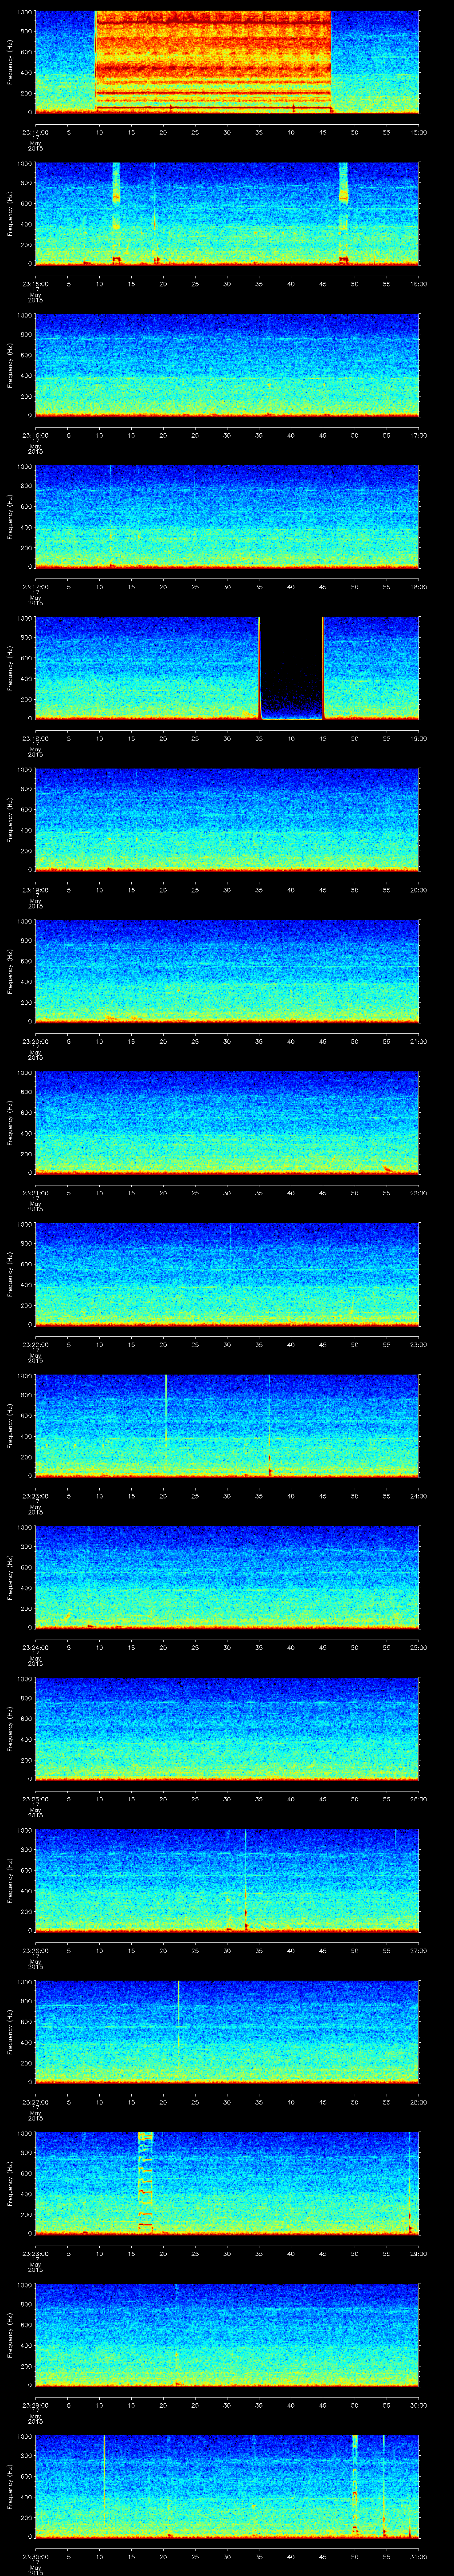Click the 23:30:00 start time label
The height and width of the screenshot is (2576, 454).
pyautogui.click(x=35, y=2556)
